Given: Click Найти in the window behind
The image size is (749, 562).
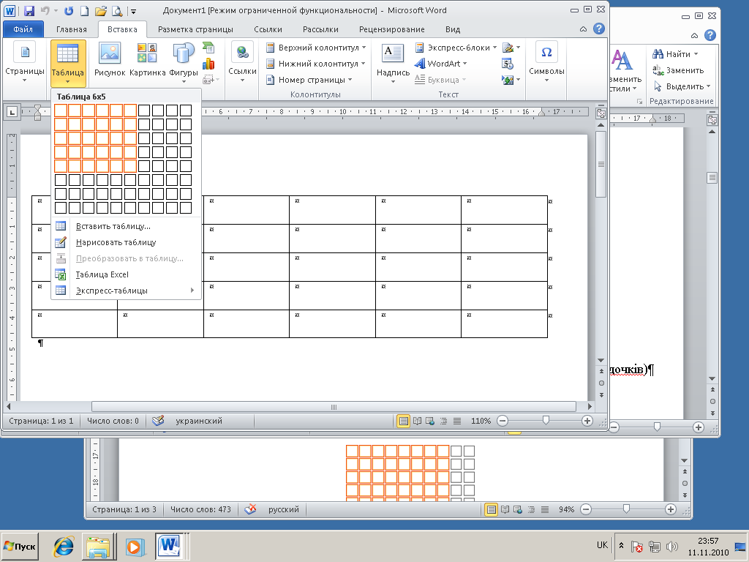Looking at the screenshot, I should [x=674, y=54].
